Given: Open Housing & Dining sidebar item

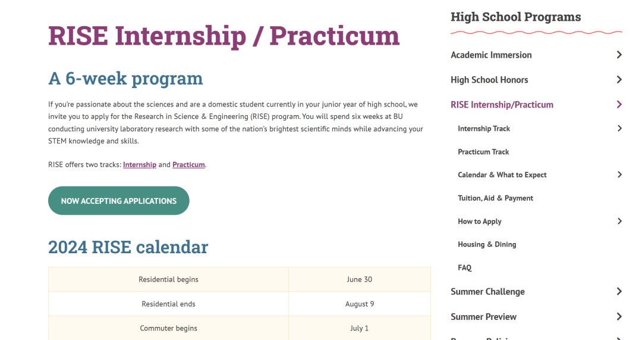Looking at the screenshot, I should tap(487, 244).
